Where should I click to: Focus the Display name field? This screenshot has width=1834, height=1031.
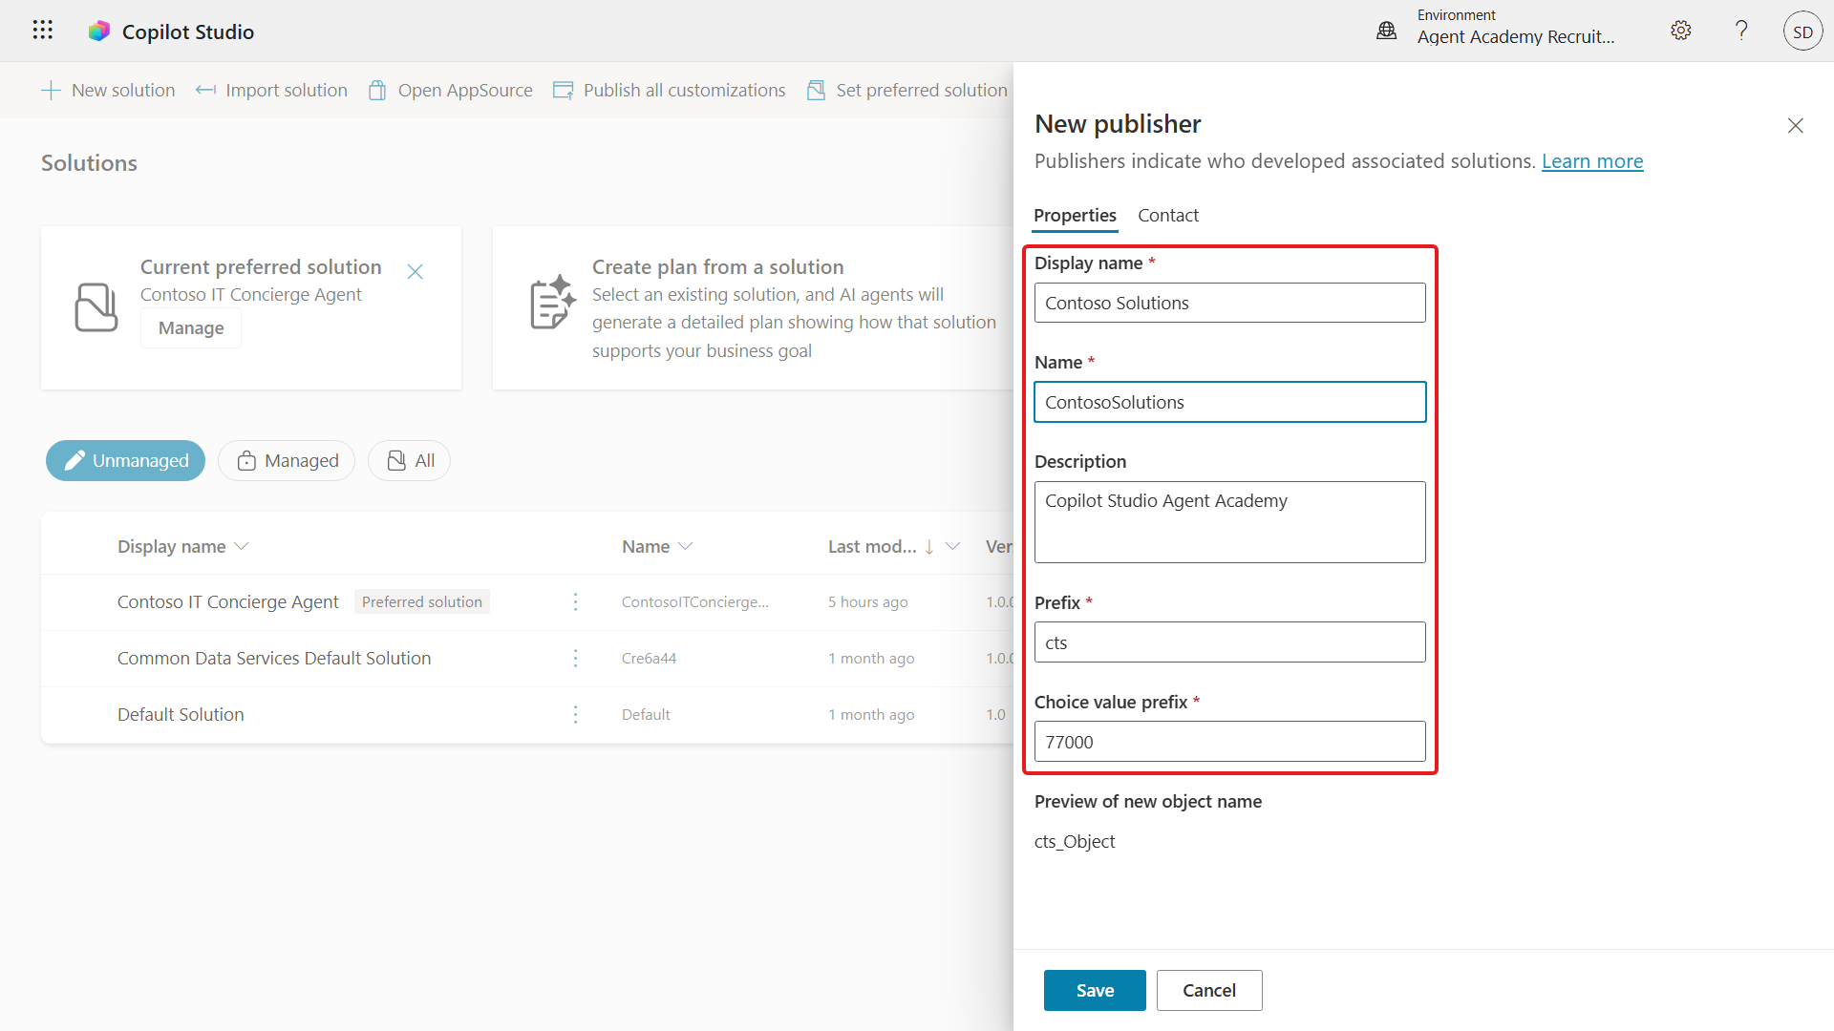pos(1229,303)
